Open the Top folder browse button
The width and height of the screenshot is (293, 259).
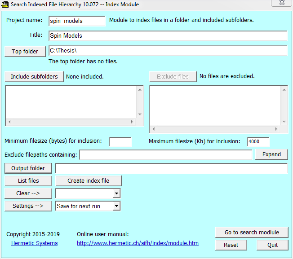click(x=25, y=52)
